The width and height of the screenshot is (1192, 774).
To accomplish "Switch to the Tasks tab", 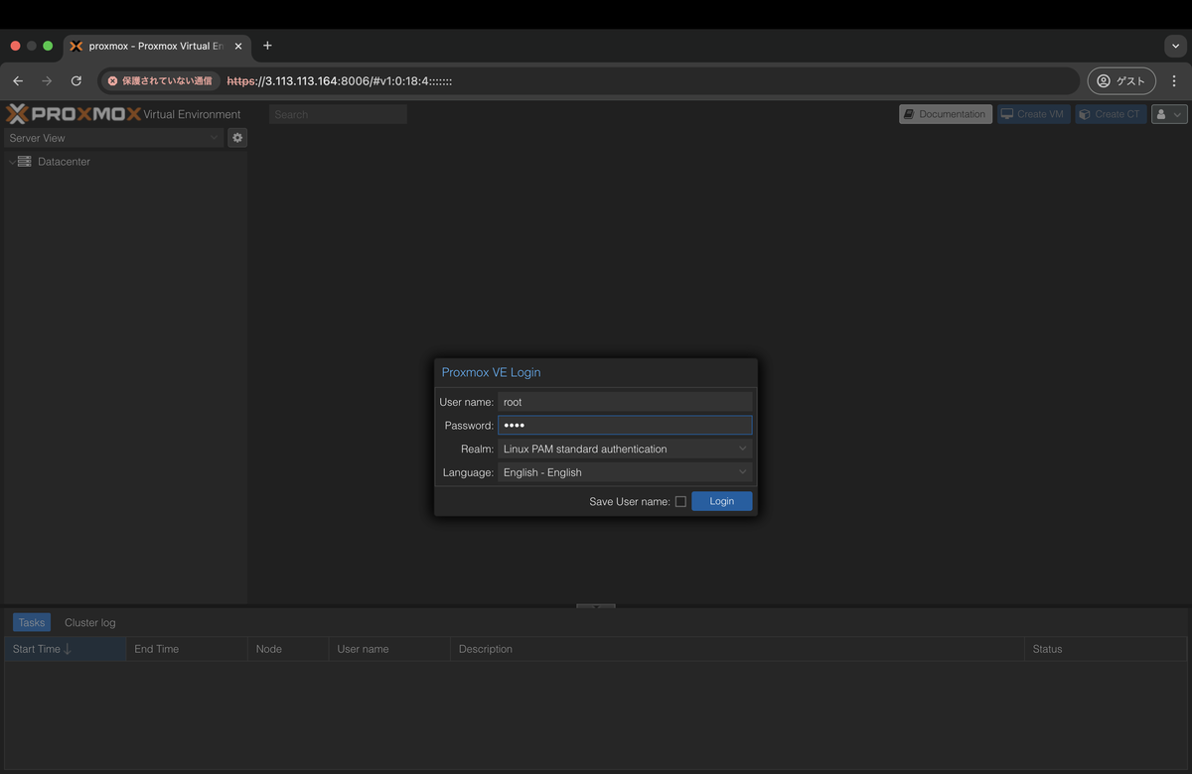I will (32, 623).
